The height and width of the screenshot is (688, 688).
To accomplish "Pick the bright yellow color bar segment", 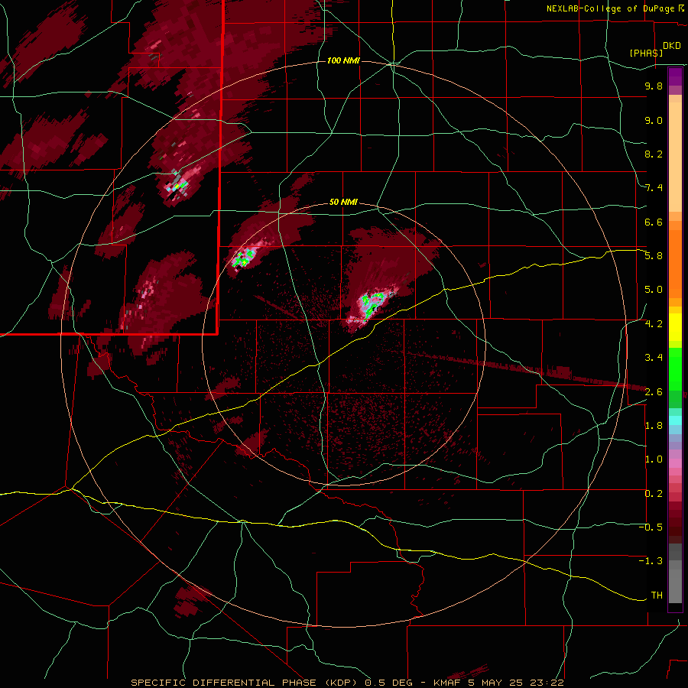I will [675, 327].
